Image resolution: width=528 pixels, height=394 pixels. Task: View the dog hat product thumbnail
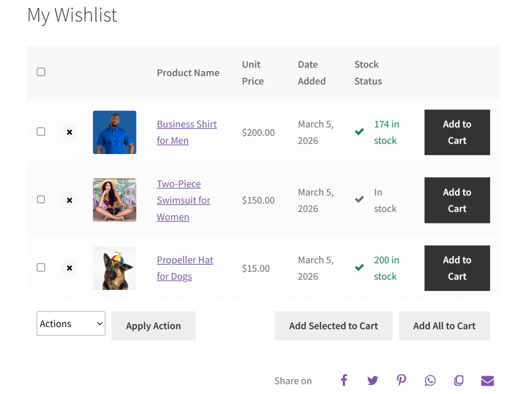coord(114,268)
